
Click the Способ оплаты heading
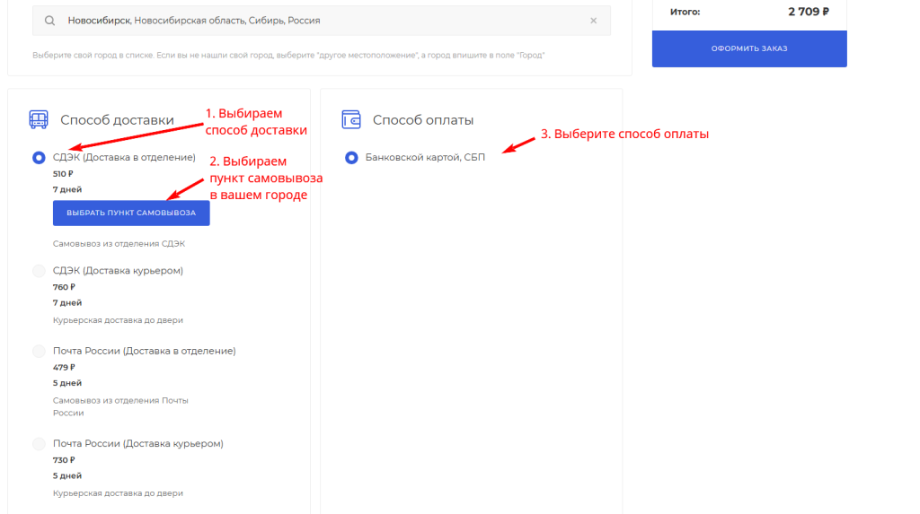[422, 120]
